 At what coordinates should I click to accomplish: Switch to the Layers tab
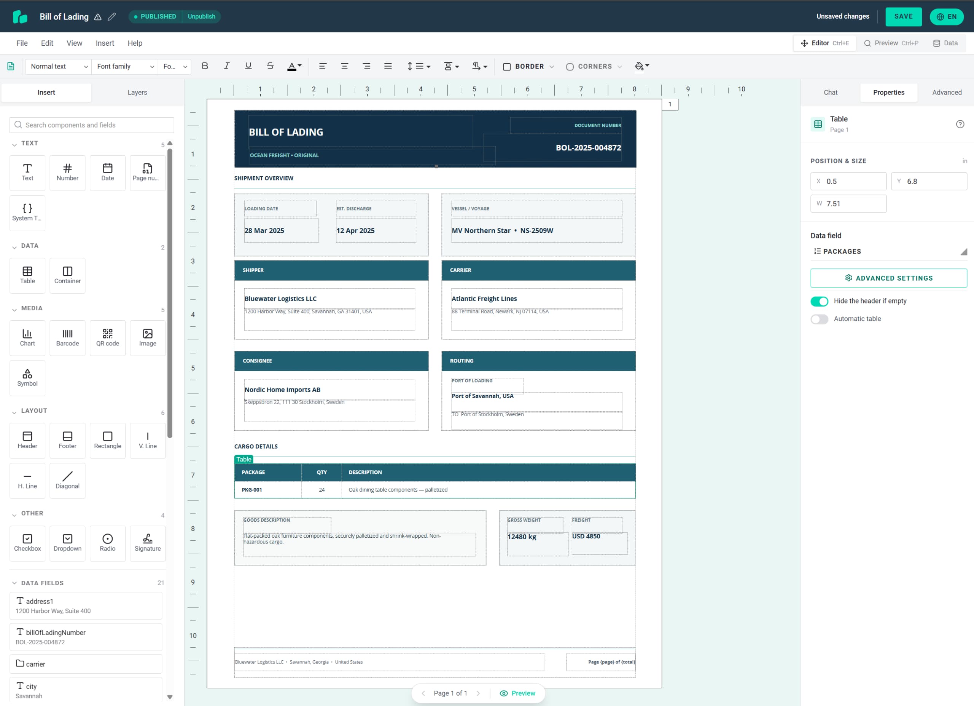[137, 93]
